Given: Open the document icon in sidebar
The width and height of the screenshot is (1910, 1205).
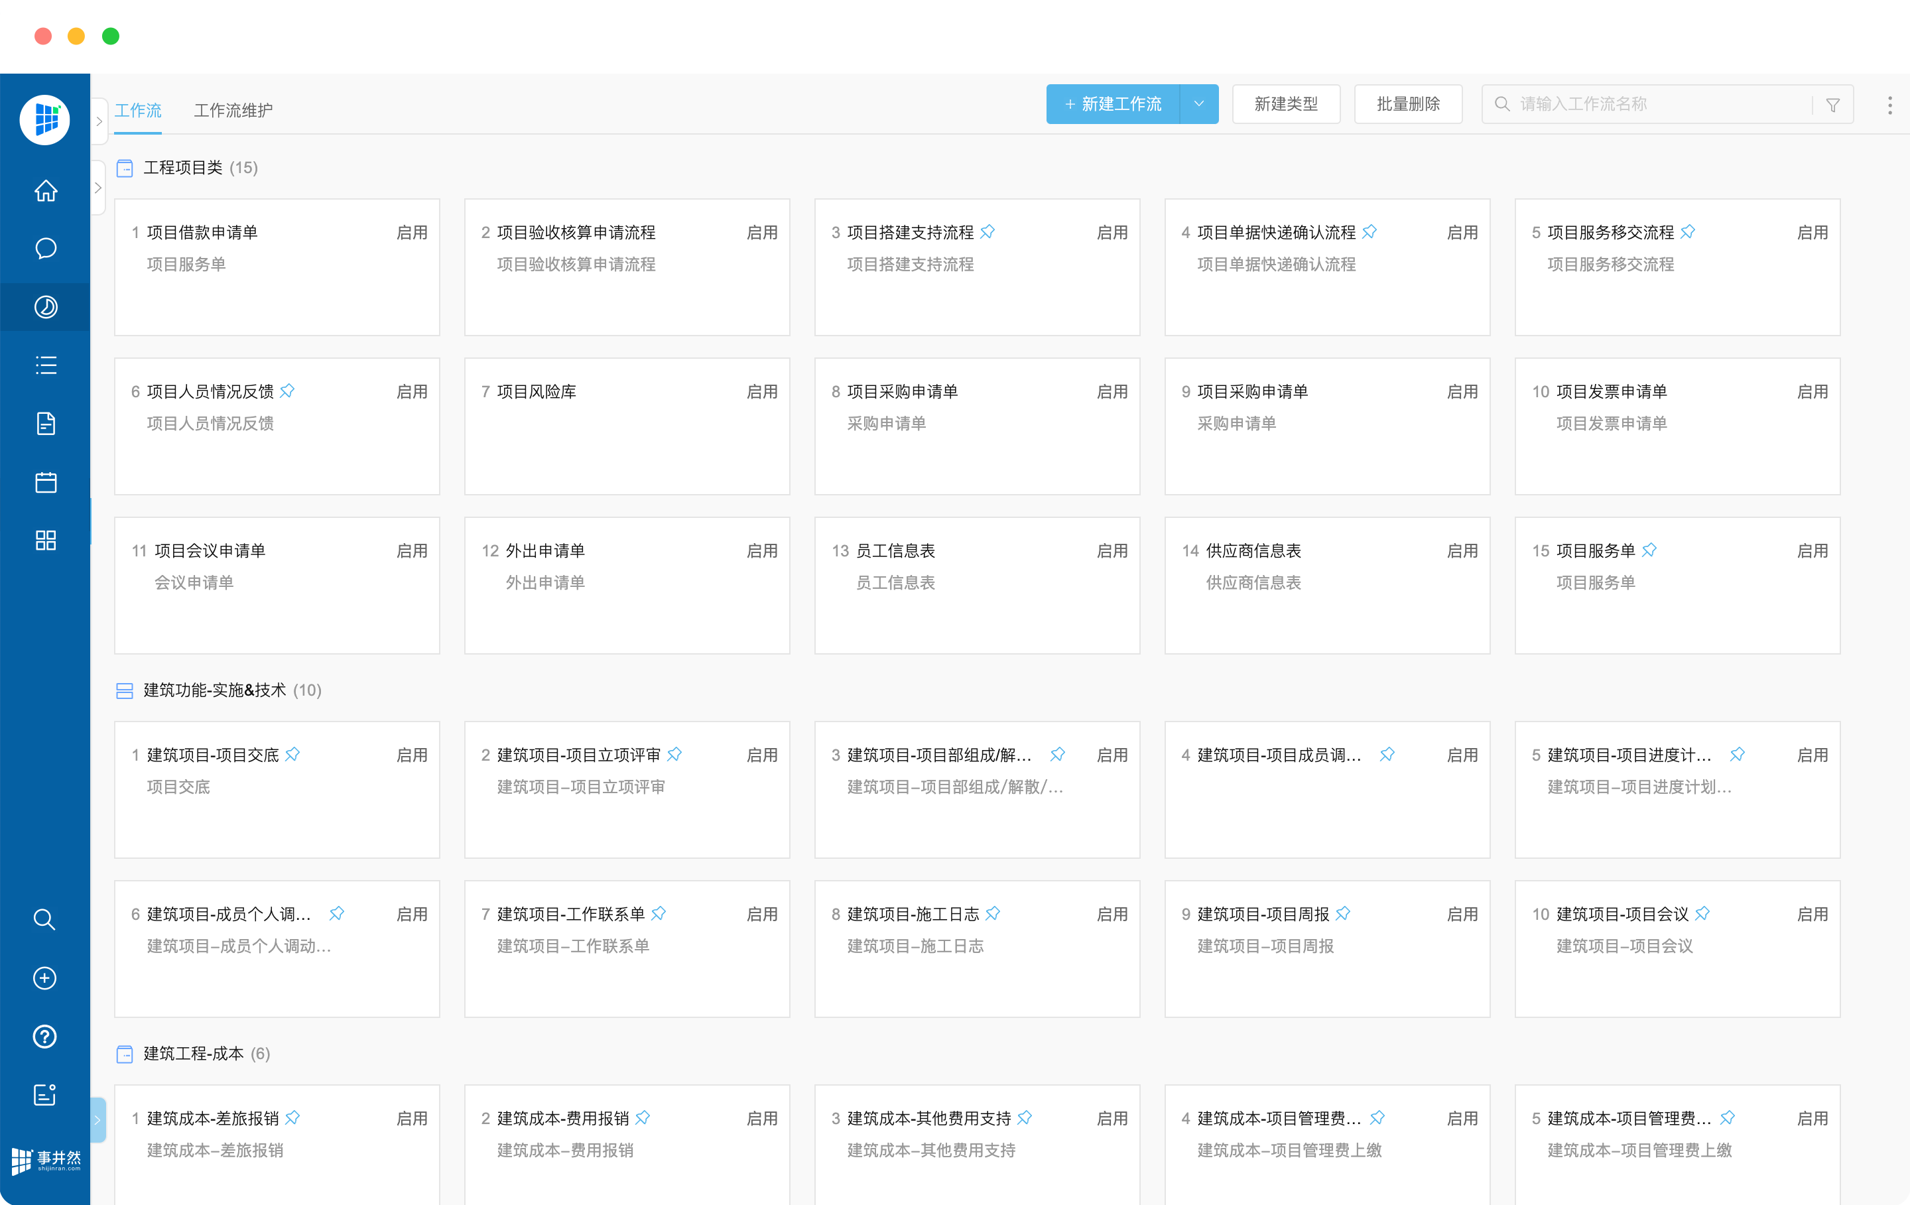Looking at the screenshot, I should coord(45,424).
